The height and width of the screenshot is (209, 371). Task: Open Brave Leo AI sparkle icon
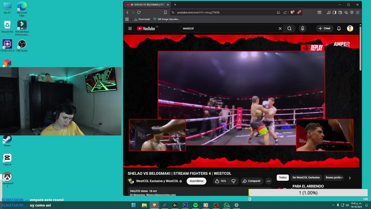pyautogui.click(x=346, y=12)
